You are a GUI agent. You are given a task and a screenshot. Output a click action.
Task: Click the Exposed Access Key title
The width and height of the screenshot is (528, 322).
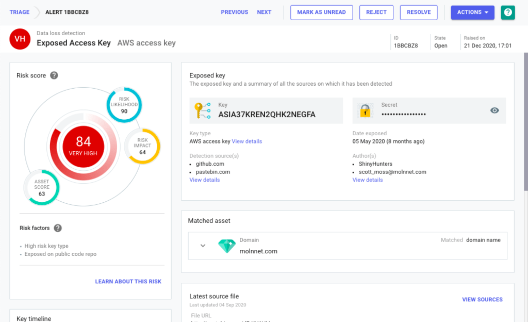pos(74,43)
